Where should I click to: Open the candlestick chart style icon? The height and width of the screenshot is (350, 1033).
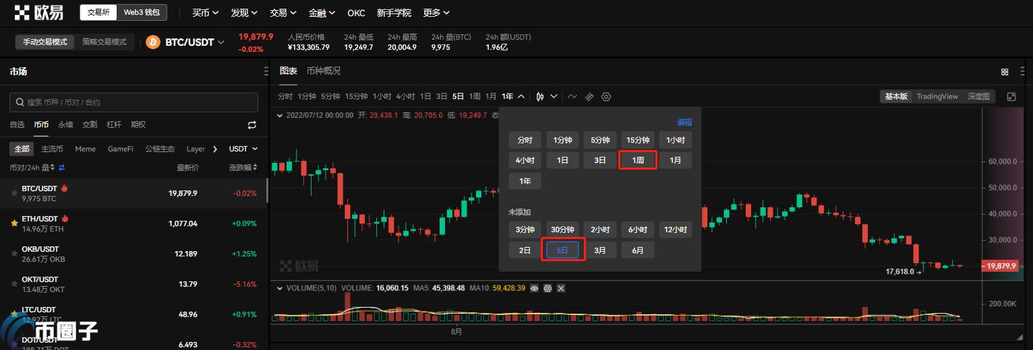[540, 97]
